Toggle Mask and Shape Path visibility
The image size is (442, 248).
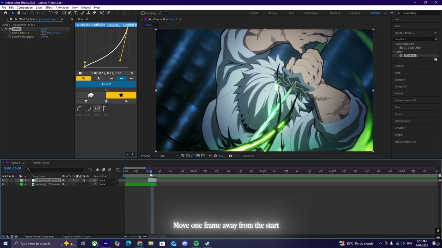pos(193,156)
